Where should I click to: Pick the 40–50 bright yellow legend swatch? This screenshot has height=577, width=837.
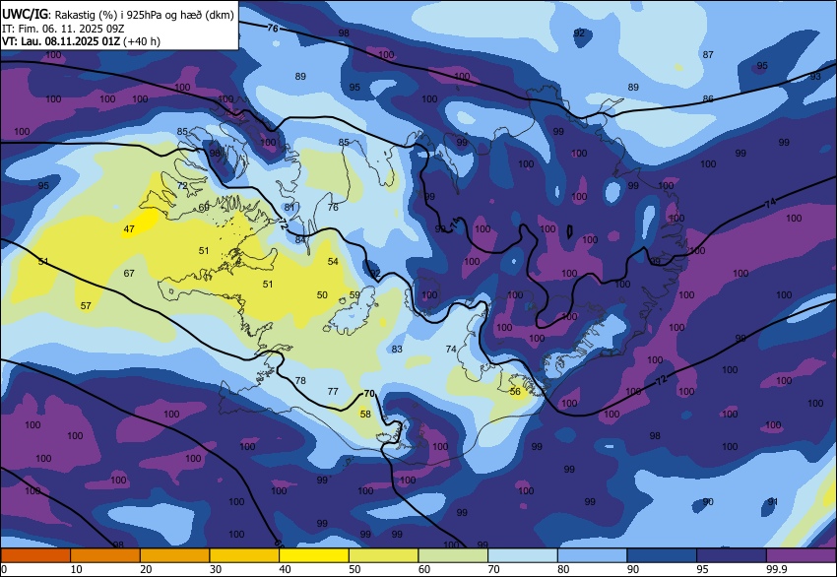[314, 555]
